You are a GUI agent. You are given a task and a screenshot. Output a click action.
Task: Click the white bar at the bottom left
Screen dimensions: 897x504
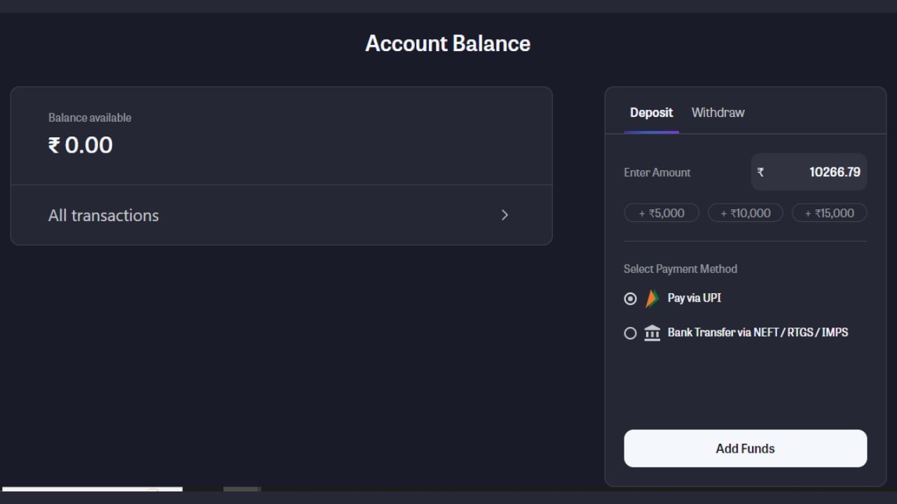92,489
